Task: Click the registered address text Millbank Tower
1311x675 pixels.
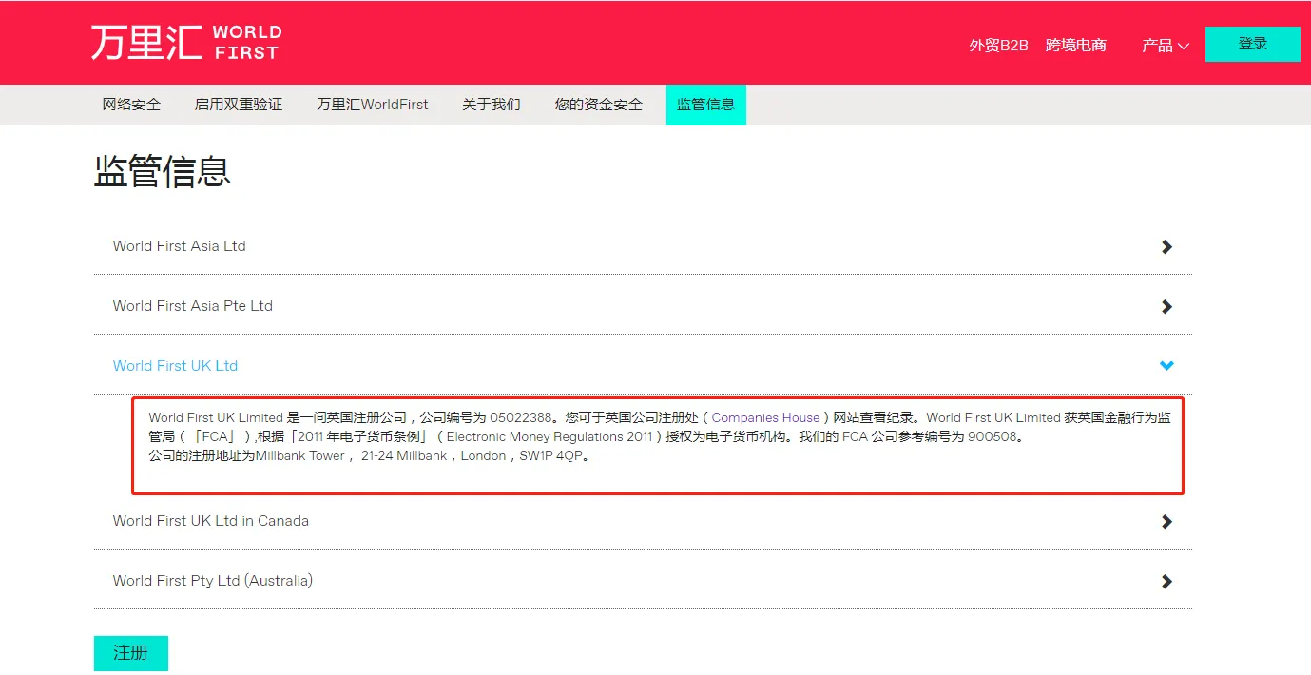Action: point(300,455)
